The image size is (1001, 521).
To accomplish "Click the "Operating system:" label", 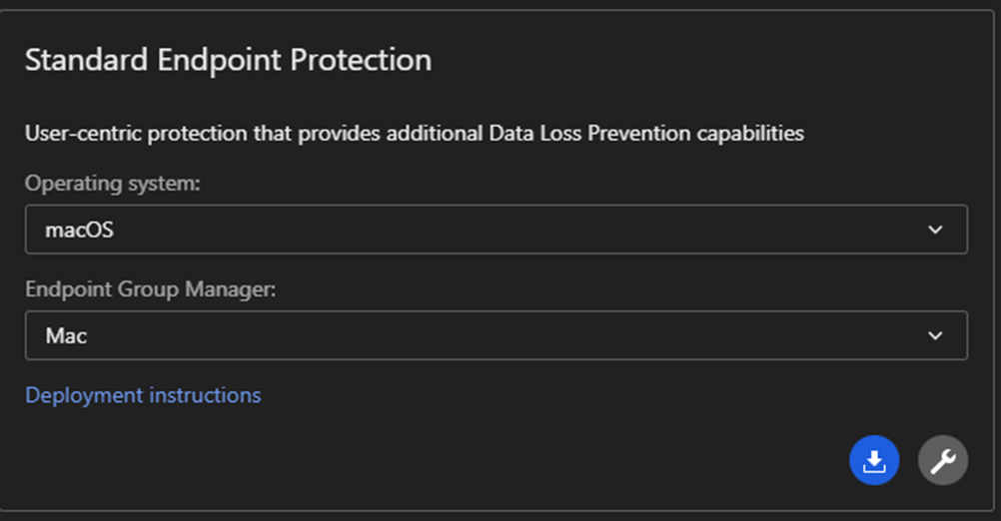I will (113, 184).
